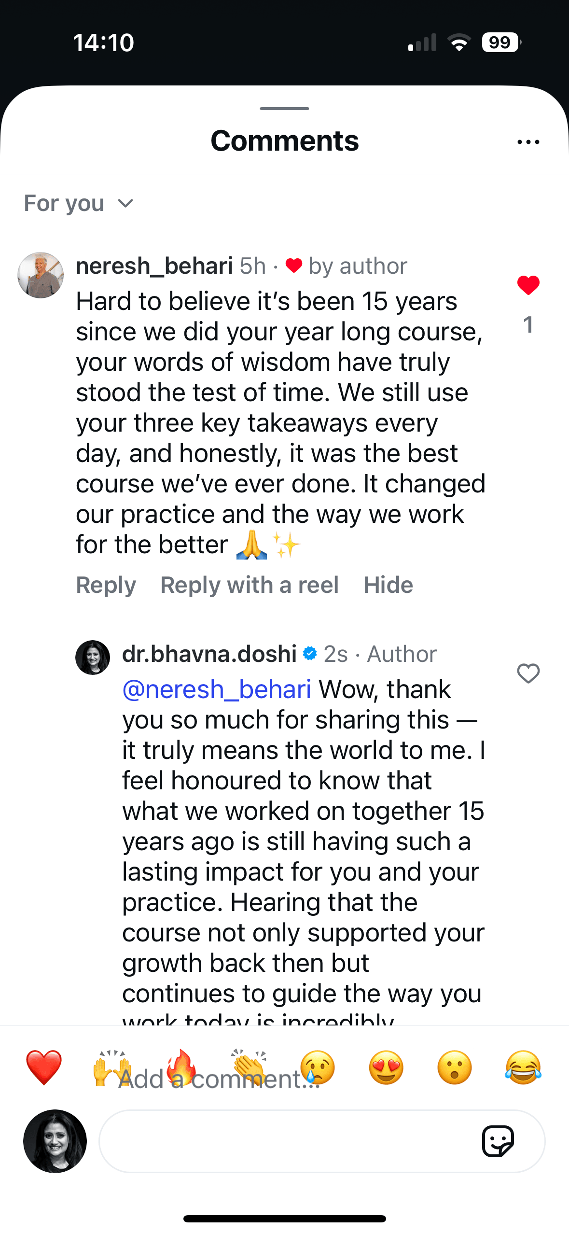Image resolution: width=569 pixels, height=1234 pixels.
Task: Hide neresh_behari's comment
Action: click(x=388, y=585)
